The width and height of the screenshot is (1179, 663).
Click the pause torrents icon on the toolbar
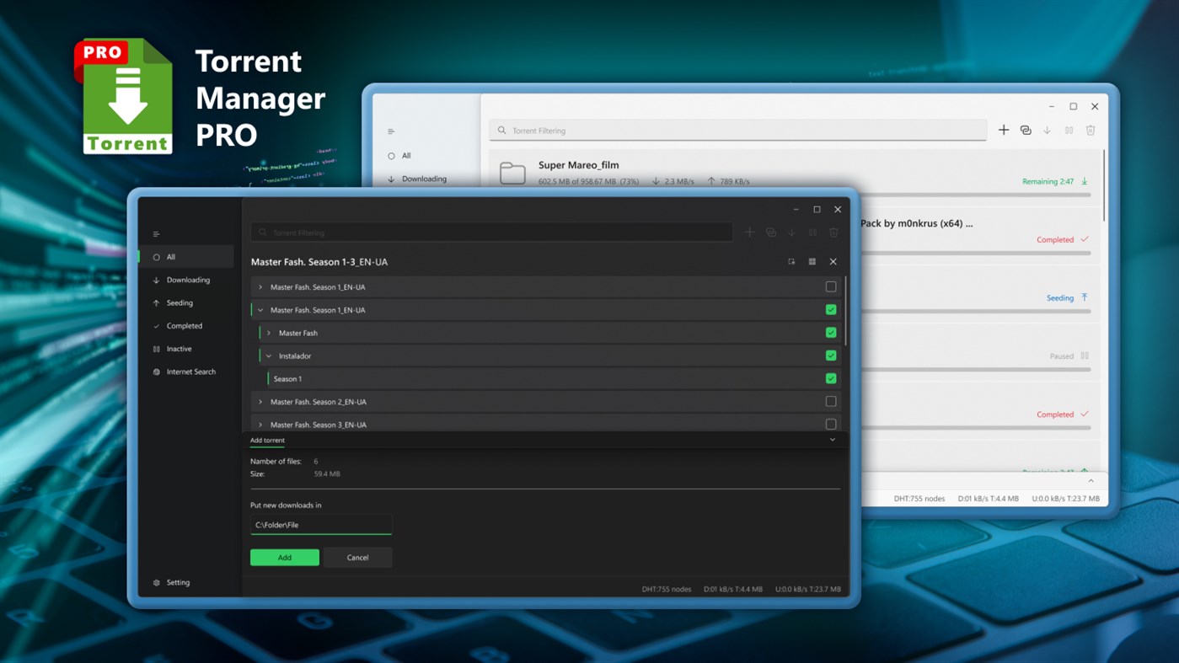[813, 233]
